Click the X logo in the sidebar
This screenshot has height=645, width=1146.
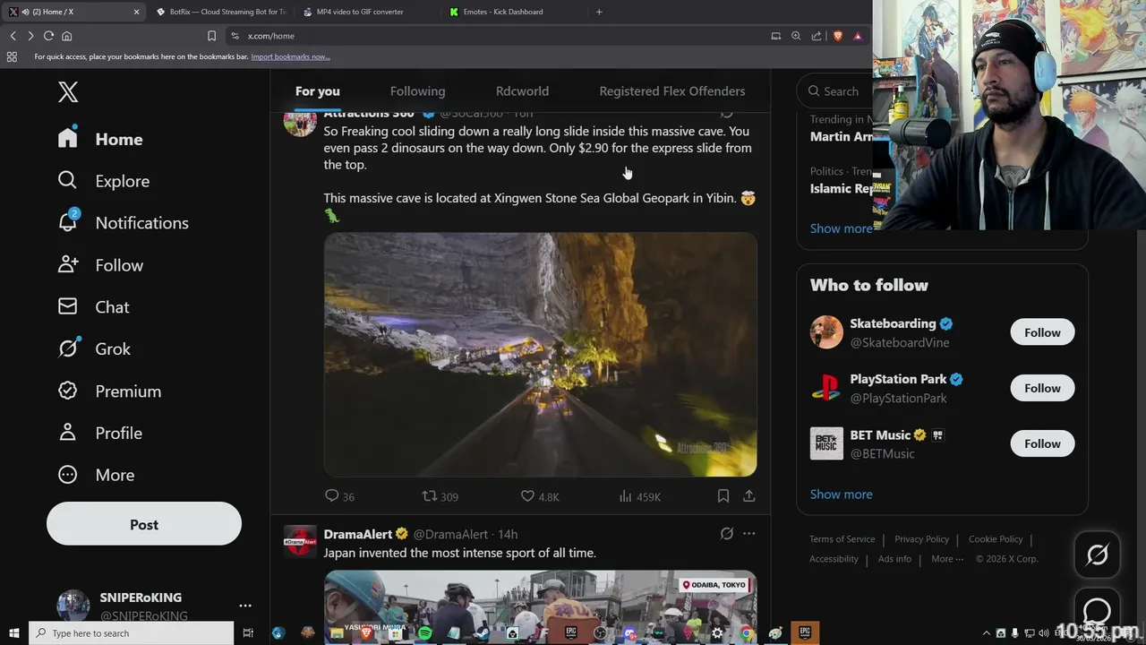point(68,91)
